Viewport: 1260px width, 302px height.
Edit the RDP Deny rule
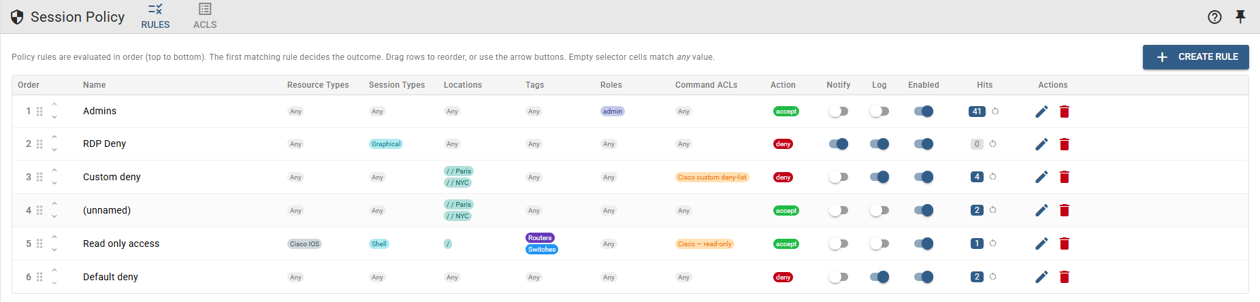pos(1041,144)
